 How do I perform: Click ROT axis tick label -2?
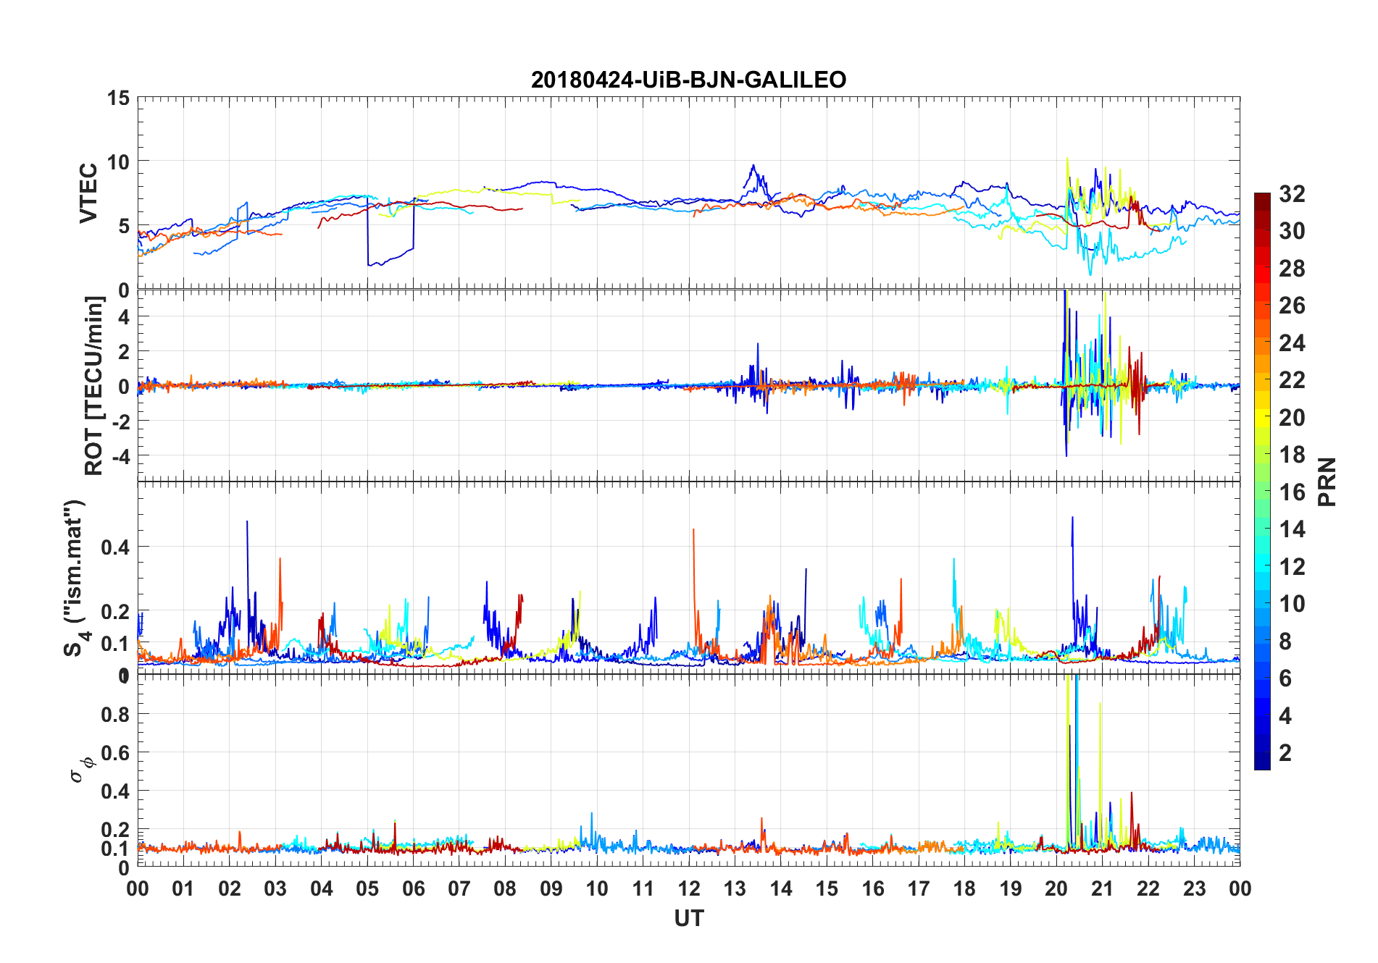click(x=121, y=421)
